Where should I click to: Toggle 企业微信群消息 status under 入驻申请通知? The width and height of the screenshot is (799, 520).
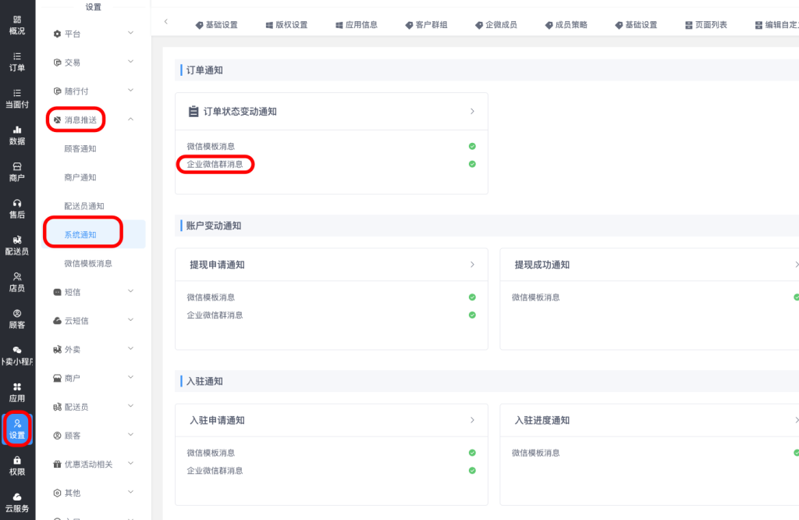click(x=472, y=471)
